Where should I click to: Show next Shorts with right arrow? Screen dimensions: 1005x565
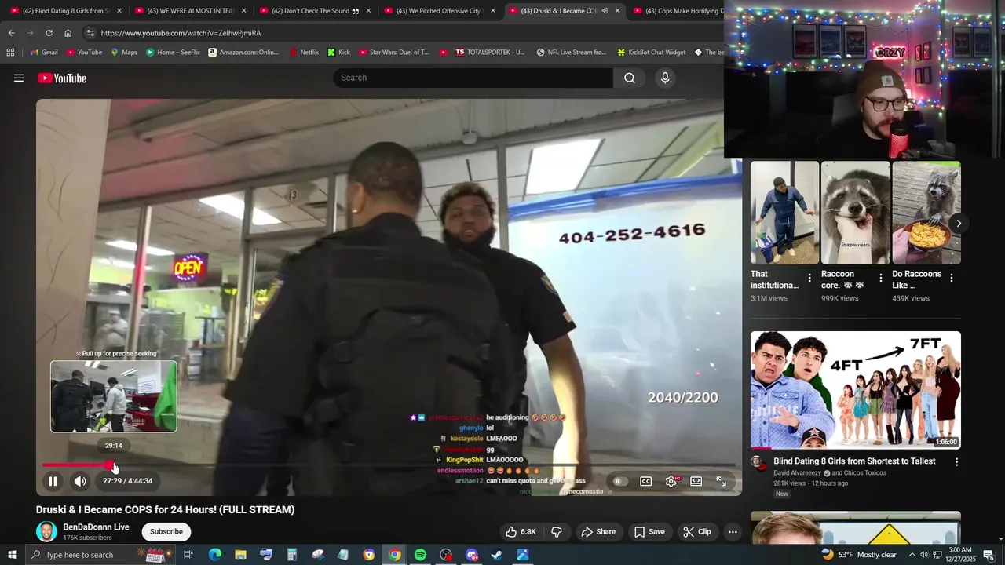[x=959, y=224]
